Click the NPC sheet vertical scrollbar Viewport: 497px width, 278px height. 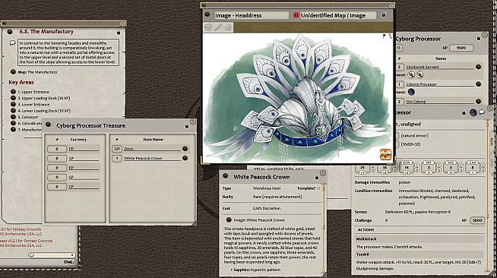pyautogui.click(x=487, y=194)
